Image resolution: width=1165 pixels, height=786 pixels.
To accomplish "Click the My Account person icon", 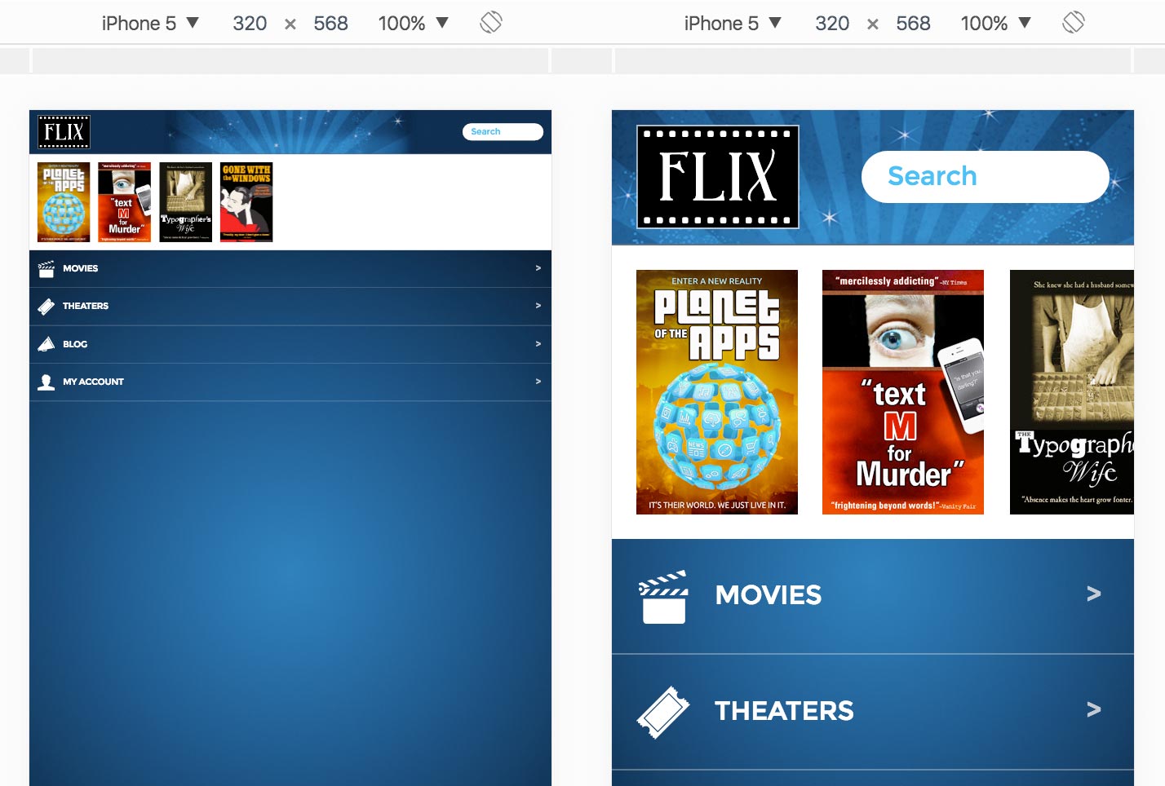I will coord(47,382).
